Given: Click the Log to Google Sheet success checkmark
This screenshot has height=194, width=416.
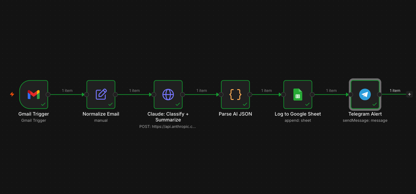Looking at the screenshot, I should tap(307, 104).
